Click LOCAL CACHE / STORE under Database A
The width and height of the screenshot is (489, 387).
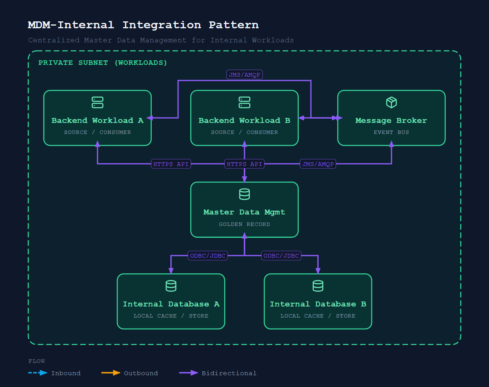point(171,316)
